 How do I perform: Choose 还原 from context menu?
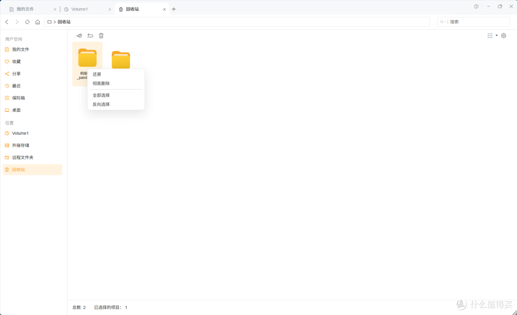tap(116, 75)
